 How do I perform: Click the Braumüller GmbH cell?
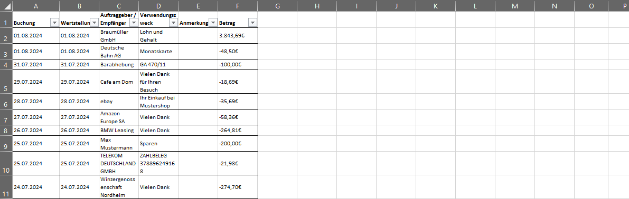[119, 36]
